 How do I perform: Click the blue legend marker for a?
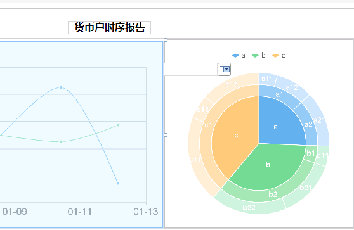[x=235, y=56]
